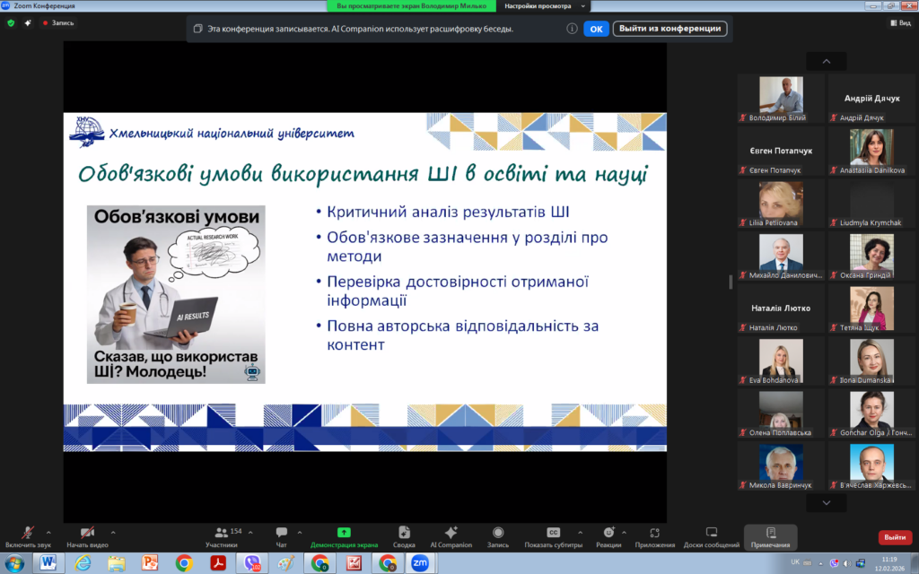Open the Вид view menu
The width and height of the screenshot is (919, 574).
(899, 23)
